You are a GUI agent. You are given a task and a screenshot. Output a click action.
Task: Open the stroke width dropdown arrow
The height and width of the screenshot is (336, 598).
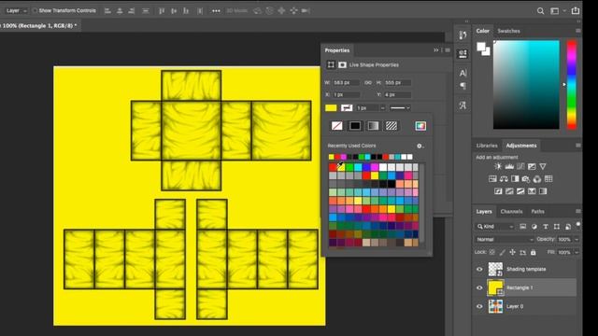[382, 108]
